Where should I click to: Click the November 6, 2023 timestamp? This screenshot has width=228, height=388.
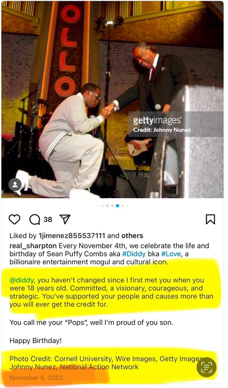36,378
